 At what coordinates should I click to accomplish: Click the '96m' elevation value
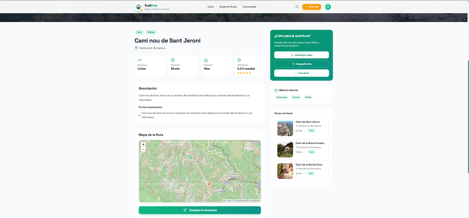pos(207,69)
